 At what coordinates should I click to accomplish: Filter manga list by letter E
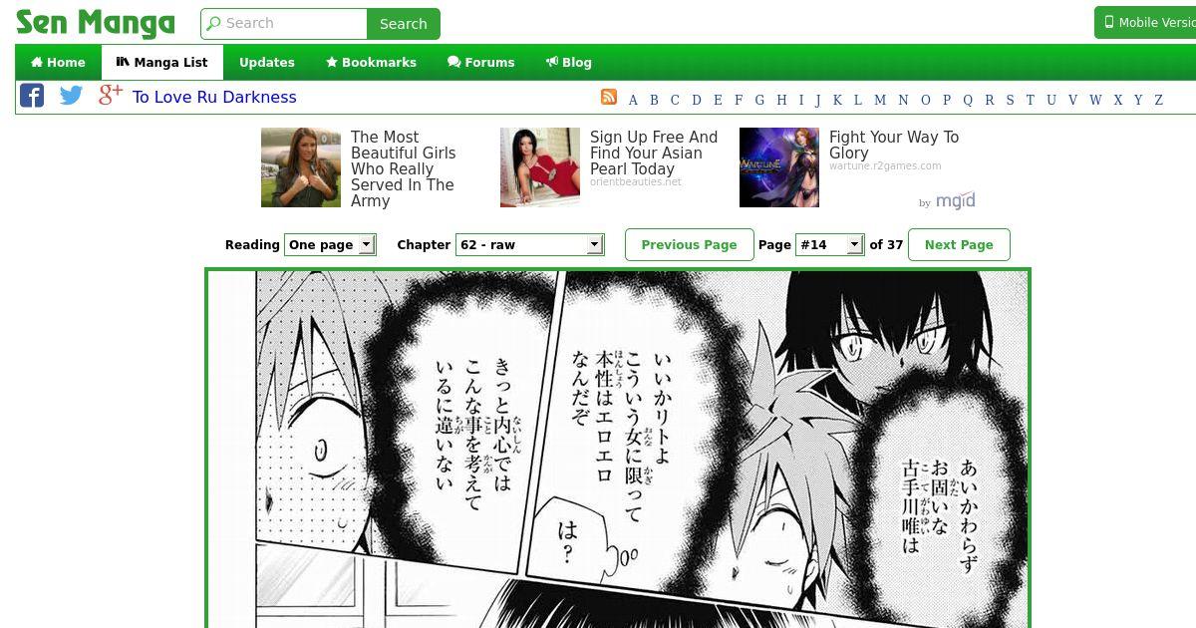pos(718,100)
